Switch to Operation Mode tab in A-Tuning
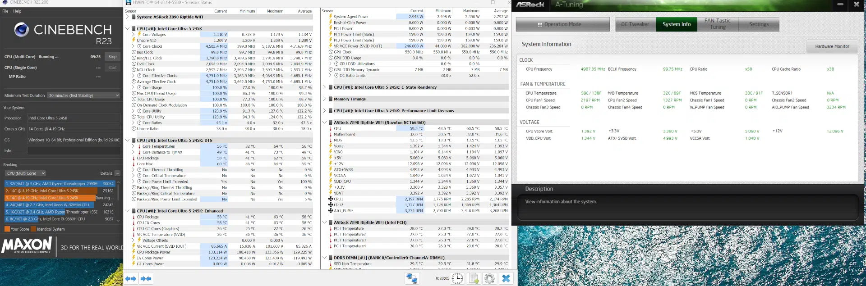 tap(562, 24)
